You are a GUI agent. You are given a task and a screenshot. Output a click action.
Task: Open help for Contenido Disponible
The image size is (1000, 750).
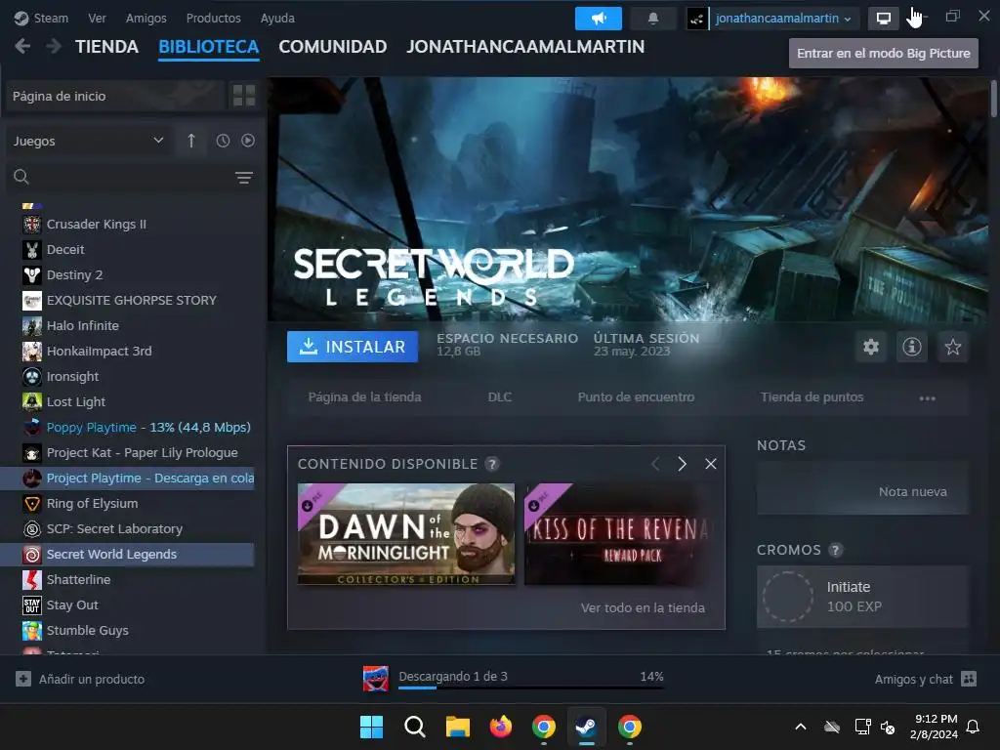click(492, 464)
